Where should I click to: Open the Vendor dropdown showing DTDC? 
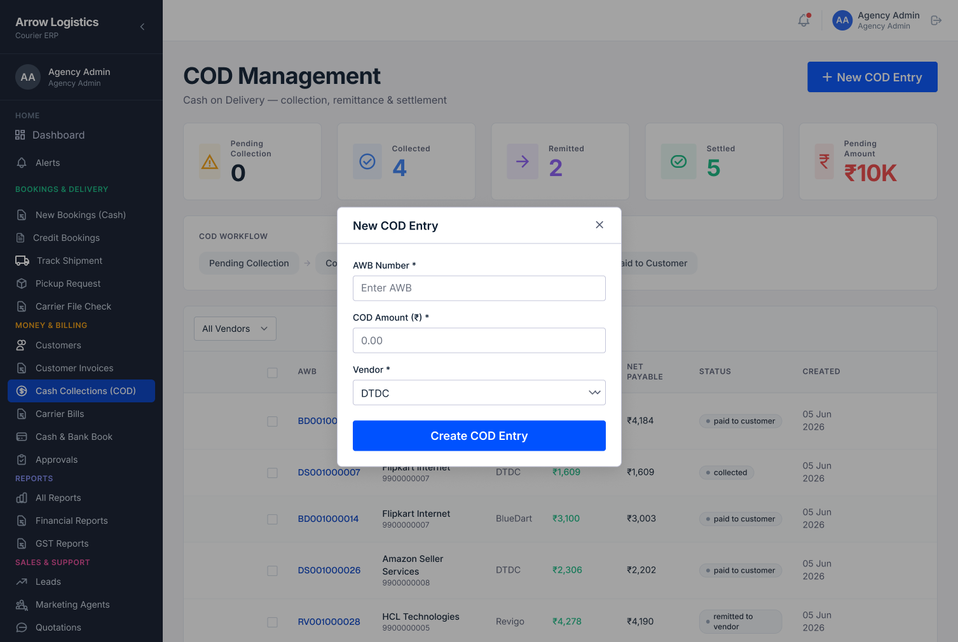tap(479, 393)
